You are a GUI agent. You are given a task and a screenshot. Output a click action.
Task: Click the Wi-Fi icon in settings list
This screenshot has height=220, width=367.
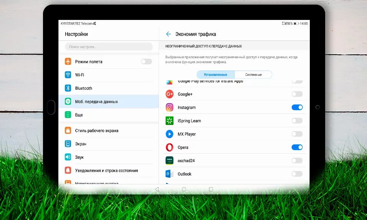point(68,75)
